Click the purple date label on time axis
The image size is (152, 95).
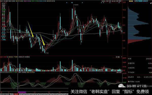pyautogui.click(x=22, y=92)
